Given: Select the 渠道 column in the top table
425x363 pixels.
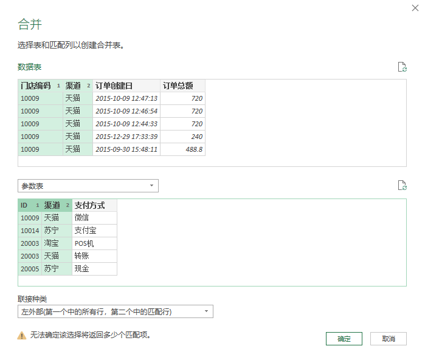Looking at the screenshot, I should tap(74, 86).
